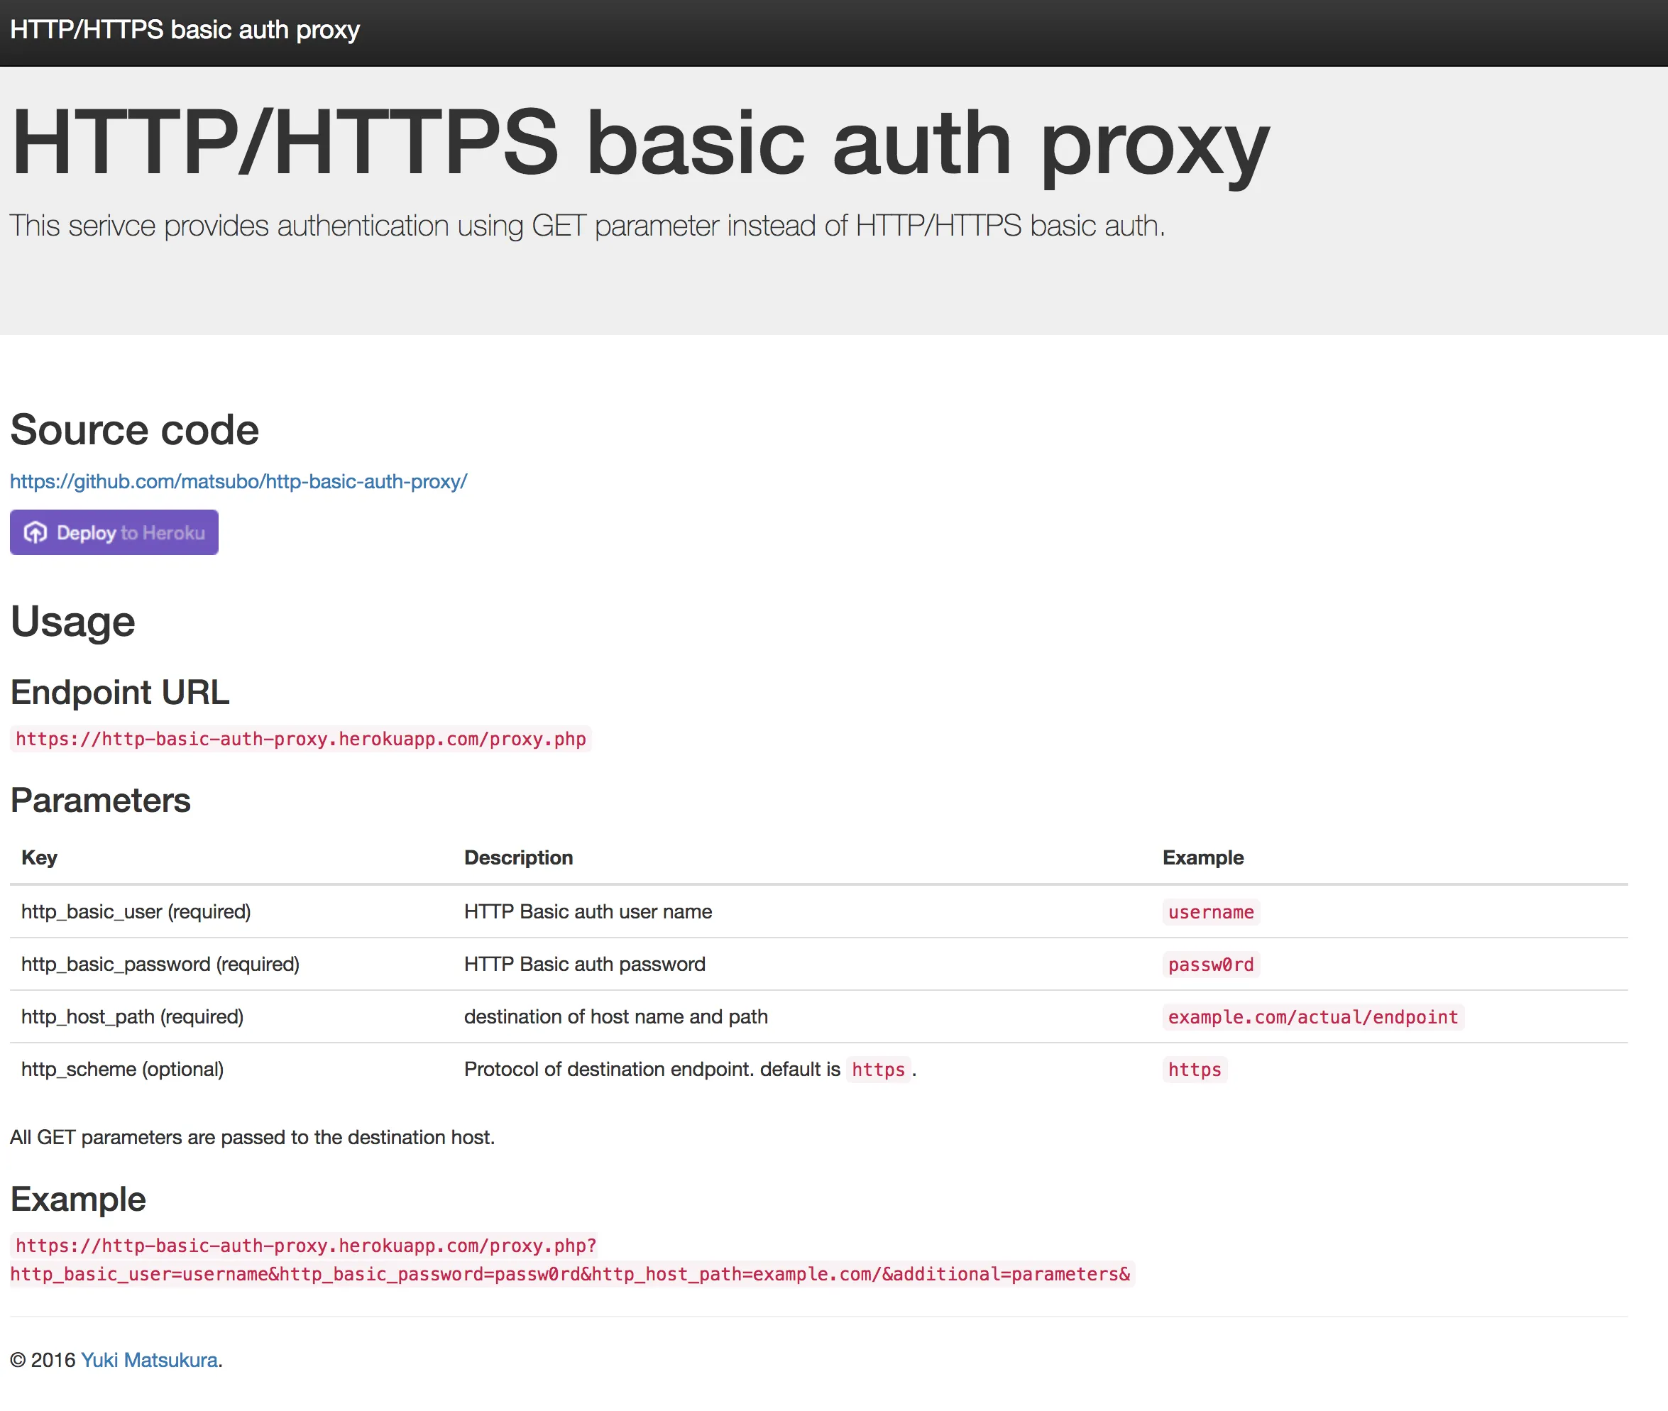Click example.com/actual/endpoint example code
Screen dimensions: 1668x1411
click(x=1312, y=1018)
